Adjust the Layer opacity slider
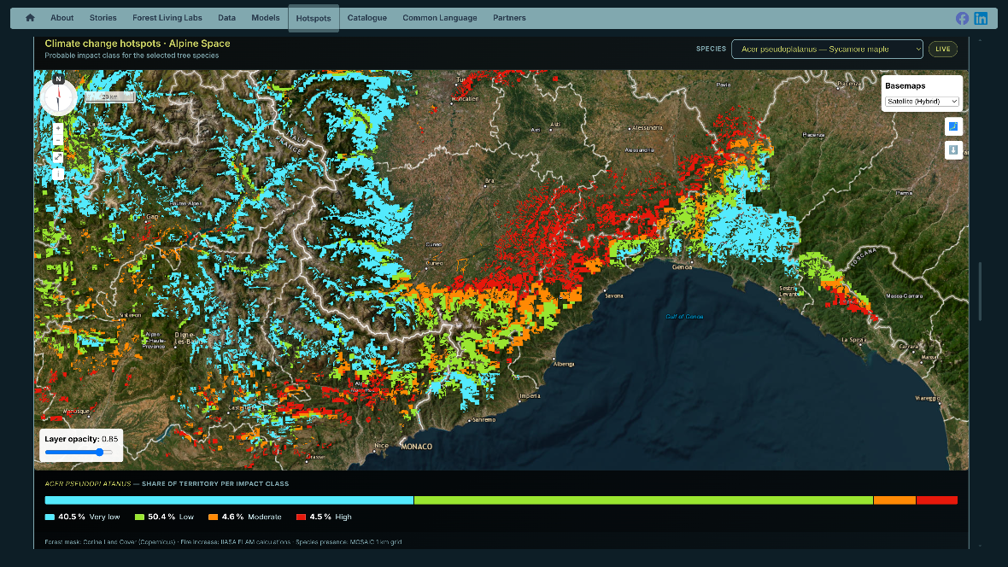1008x567 pixels. [x=79, y=453]
